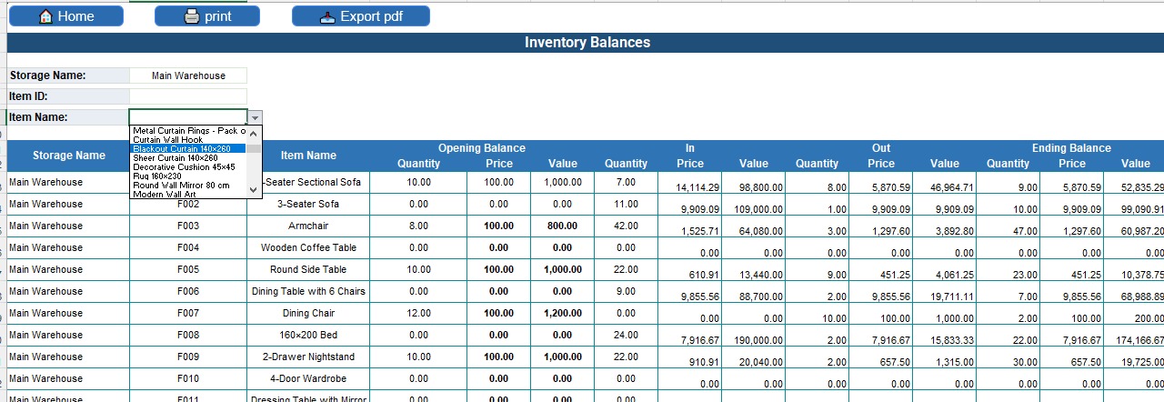Select the Armchair item cell
1164x402 pixels.
click(x=308, y=226)
